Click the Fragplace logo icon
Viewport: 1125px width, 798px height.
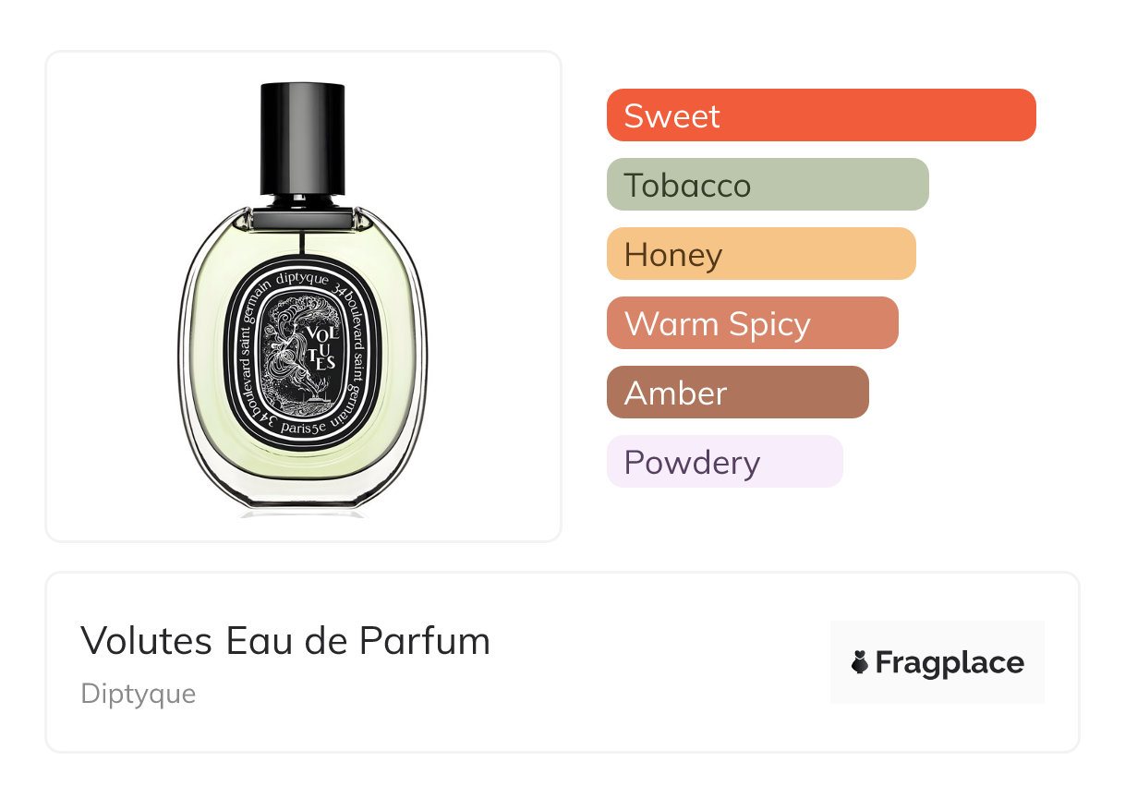860,663
